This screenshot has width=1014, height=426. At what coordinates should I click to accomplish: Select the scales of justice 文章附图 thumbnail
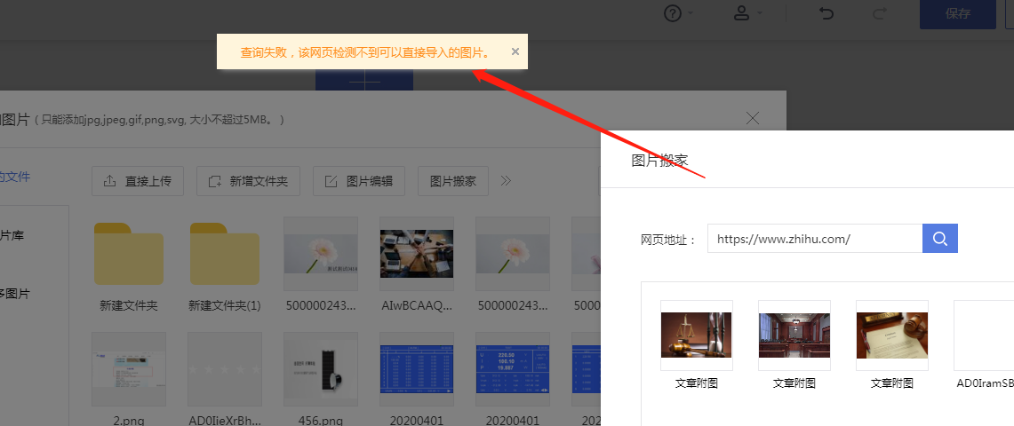pyautogui.click(x=697, y=335)
